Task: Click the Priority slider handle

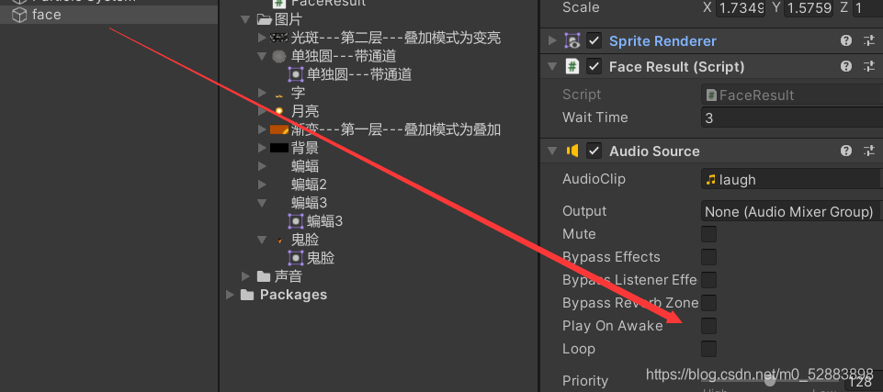Action: [769, 381]
